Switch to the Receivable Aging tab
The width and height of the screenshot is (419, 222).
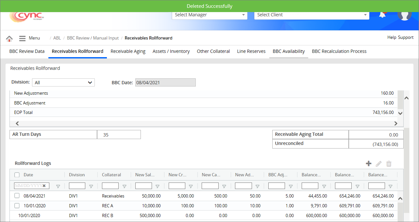[x=128, y=51]
